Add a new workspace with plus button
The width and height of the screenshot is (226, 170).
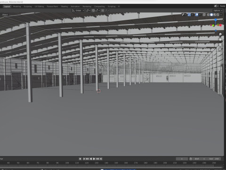click(119, 7)
